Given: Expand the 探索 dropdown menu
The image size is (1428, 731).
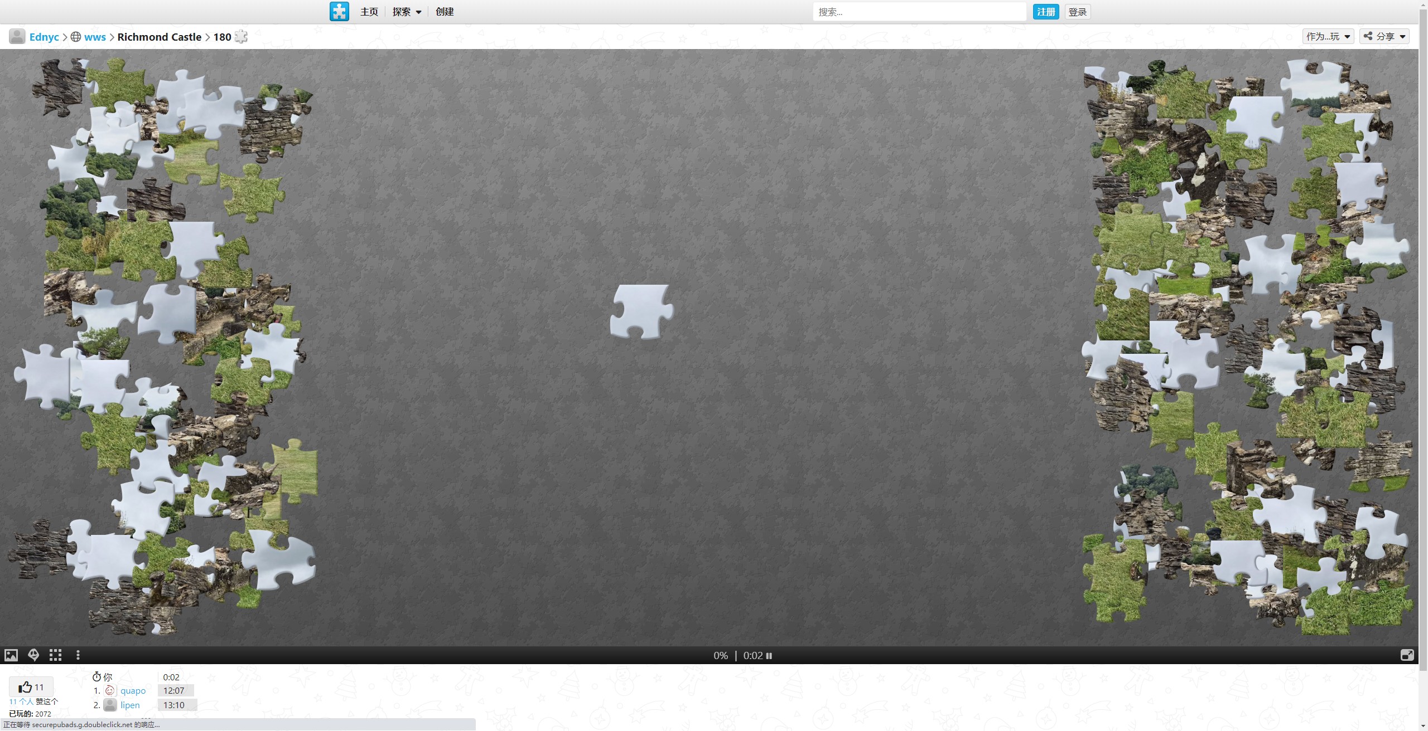Looking at the screenshot, I should tap(407, 12).
